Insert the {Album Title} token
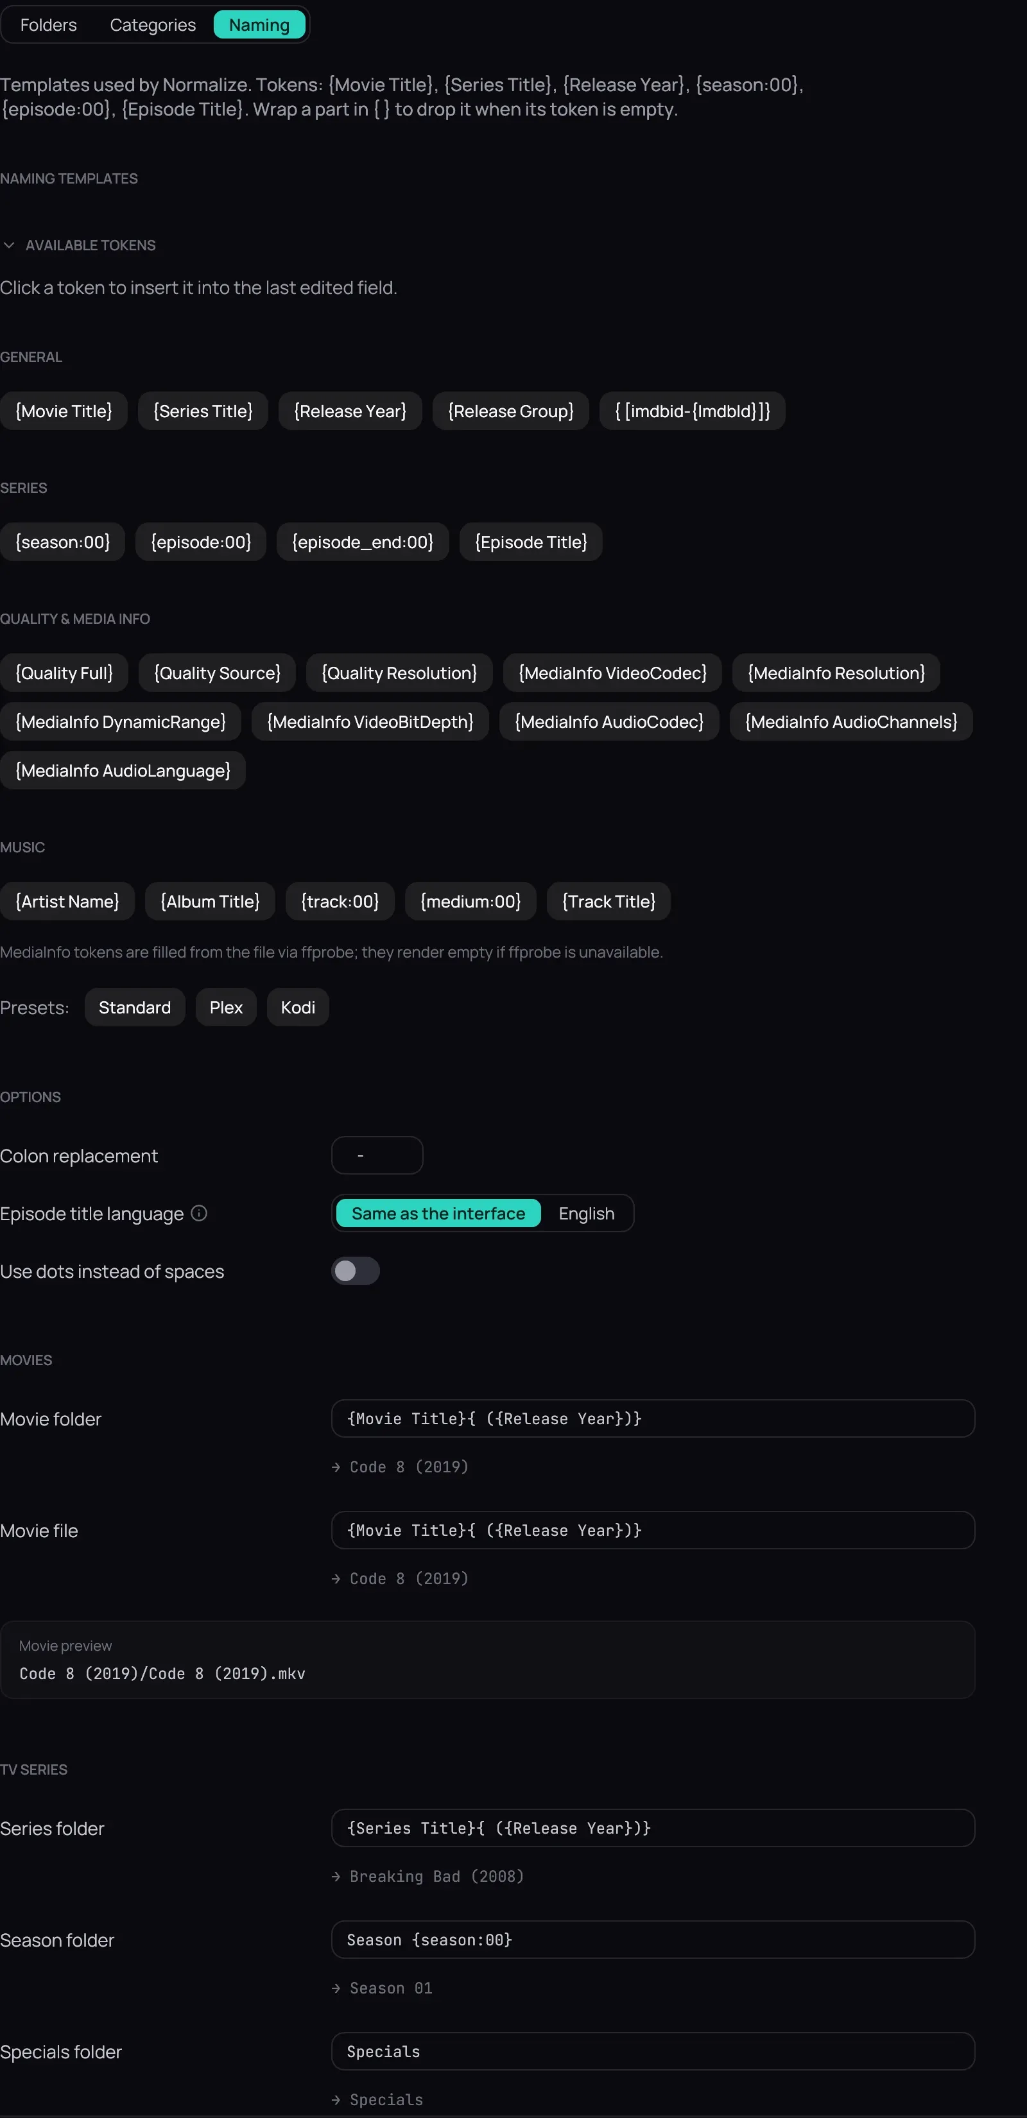This screenshot has width=1027, height=2118. (x=210, y=901)
